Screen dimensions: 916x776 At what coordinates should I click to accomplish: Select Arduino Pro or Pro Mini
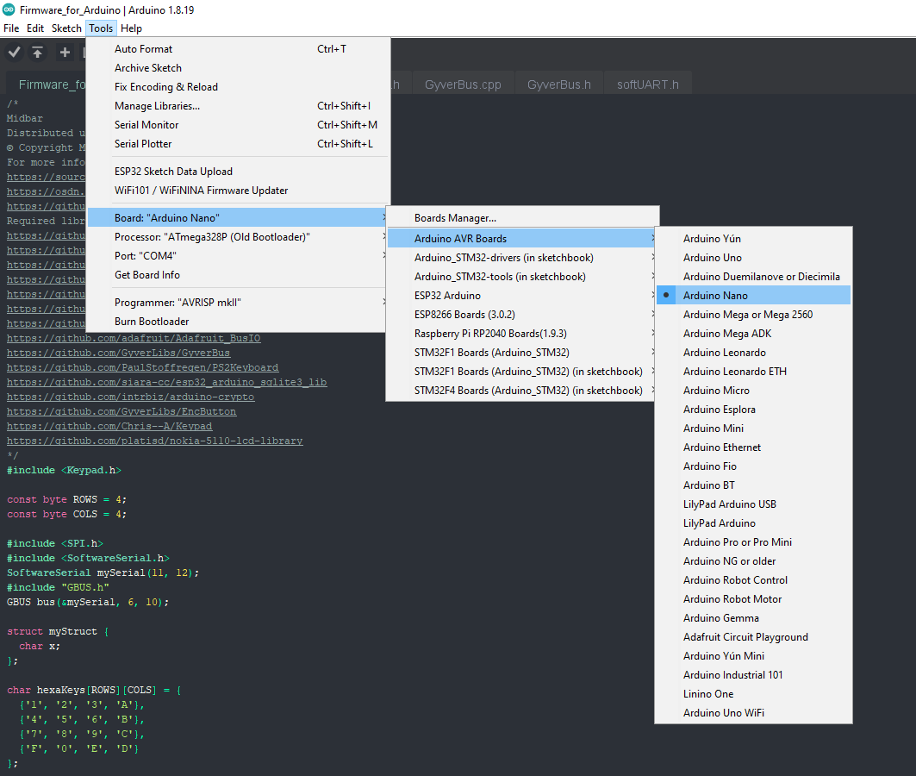pos(753,542)
